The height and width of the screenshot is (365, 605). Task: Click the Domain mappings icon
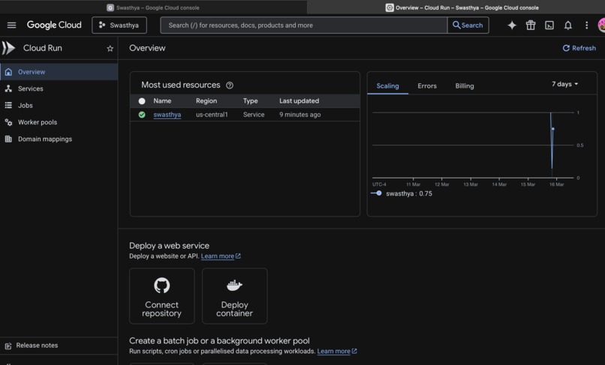pyautogui.click(x=8, y=139)
